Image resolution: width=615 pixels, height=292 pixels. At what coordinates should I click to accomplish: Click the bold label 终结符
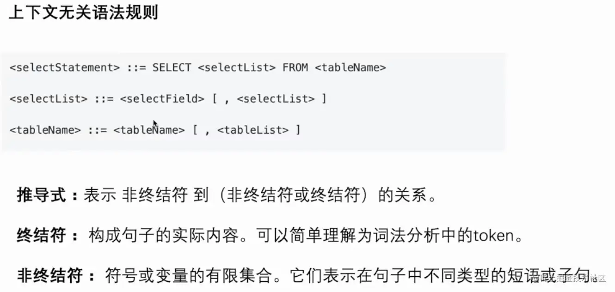pyautogui.click(x=43, y=236)
